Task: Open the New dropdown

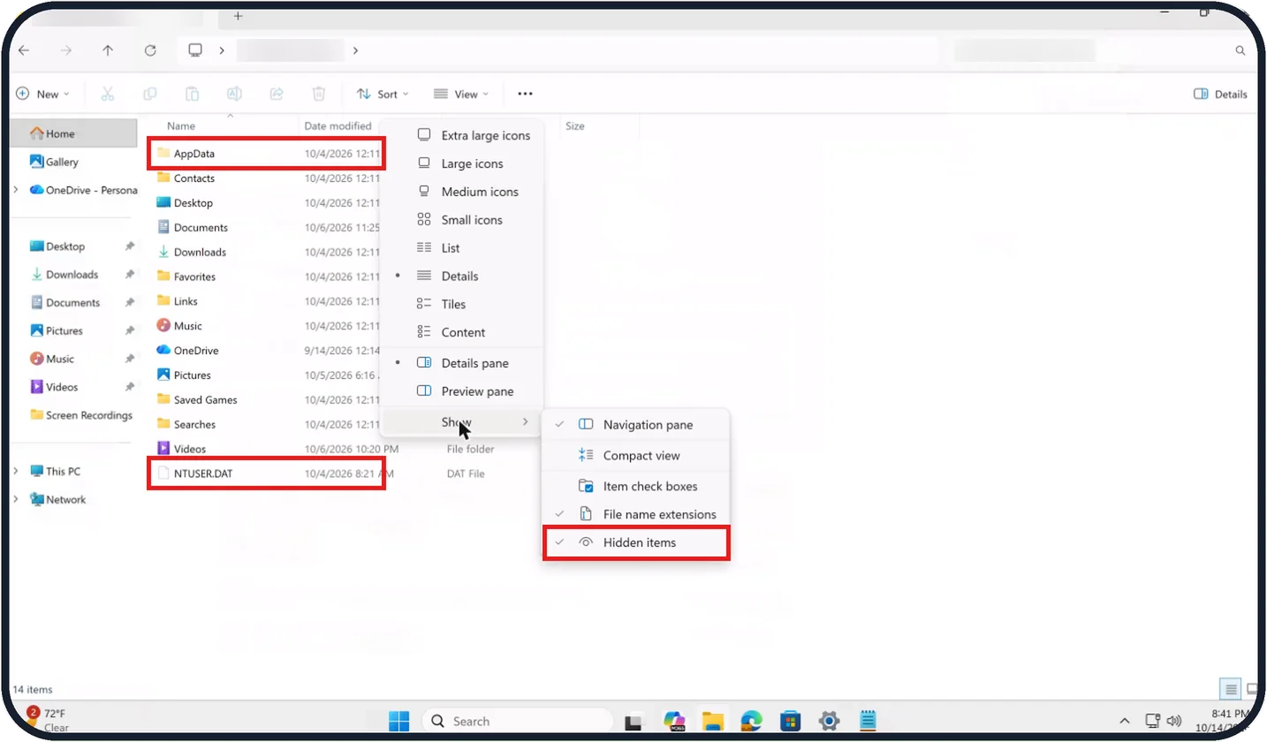Action: click(x=43, y=94)
